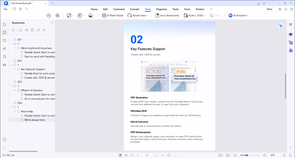Screen dimensions: 295x158
Task: Switch to the Protect tab
Action: pyautogui.click(x=200, y=9)
